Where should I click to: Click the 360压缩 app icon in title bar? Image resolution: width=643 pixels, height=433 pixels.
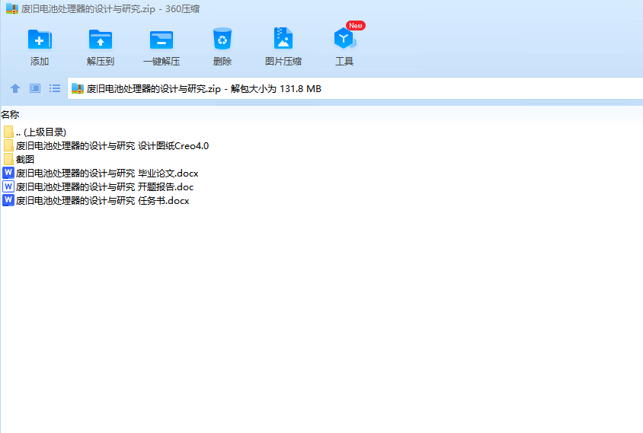point(12,8)
